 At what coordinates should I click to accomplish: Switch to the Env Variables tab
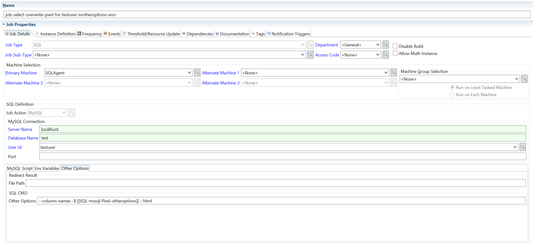[47, 168]
